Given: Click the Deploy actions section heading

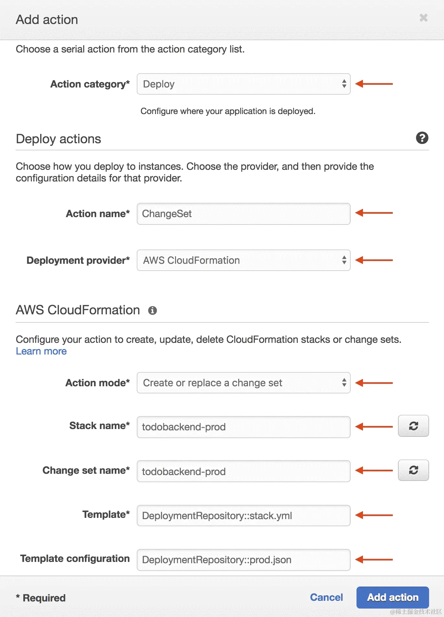Looking at the screenshot, I should (x=58, y=139).
